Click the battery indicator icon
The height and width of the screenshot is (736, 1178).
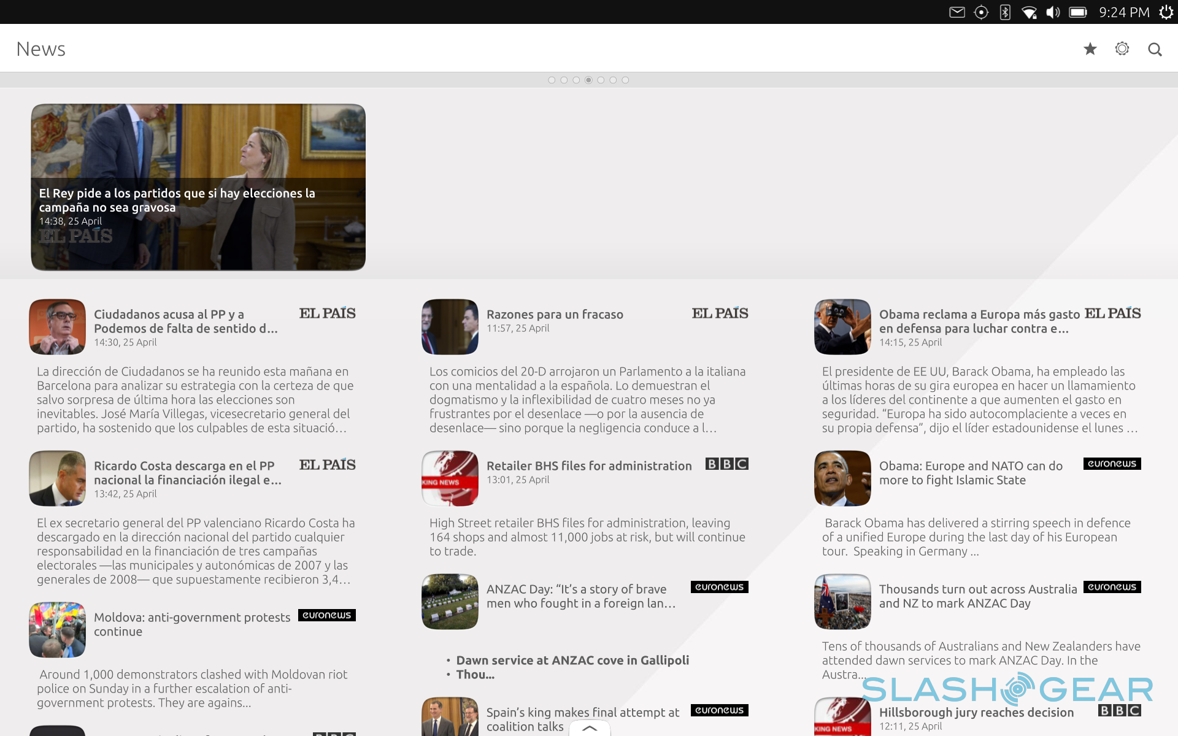click(1077, 12)
